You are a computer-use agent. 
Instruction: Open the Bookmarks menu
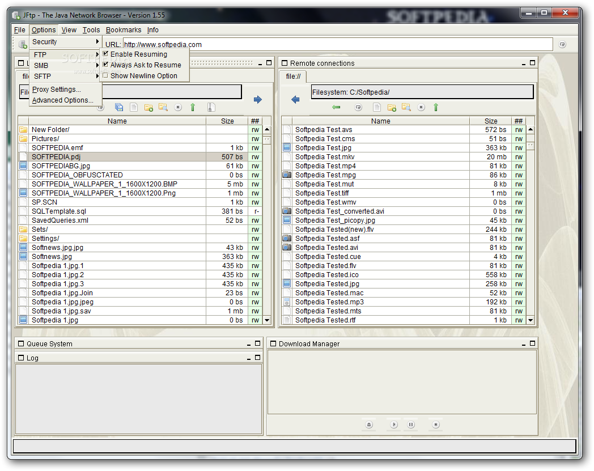pyautogui.click(x=124, y=30)
